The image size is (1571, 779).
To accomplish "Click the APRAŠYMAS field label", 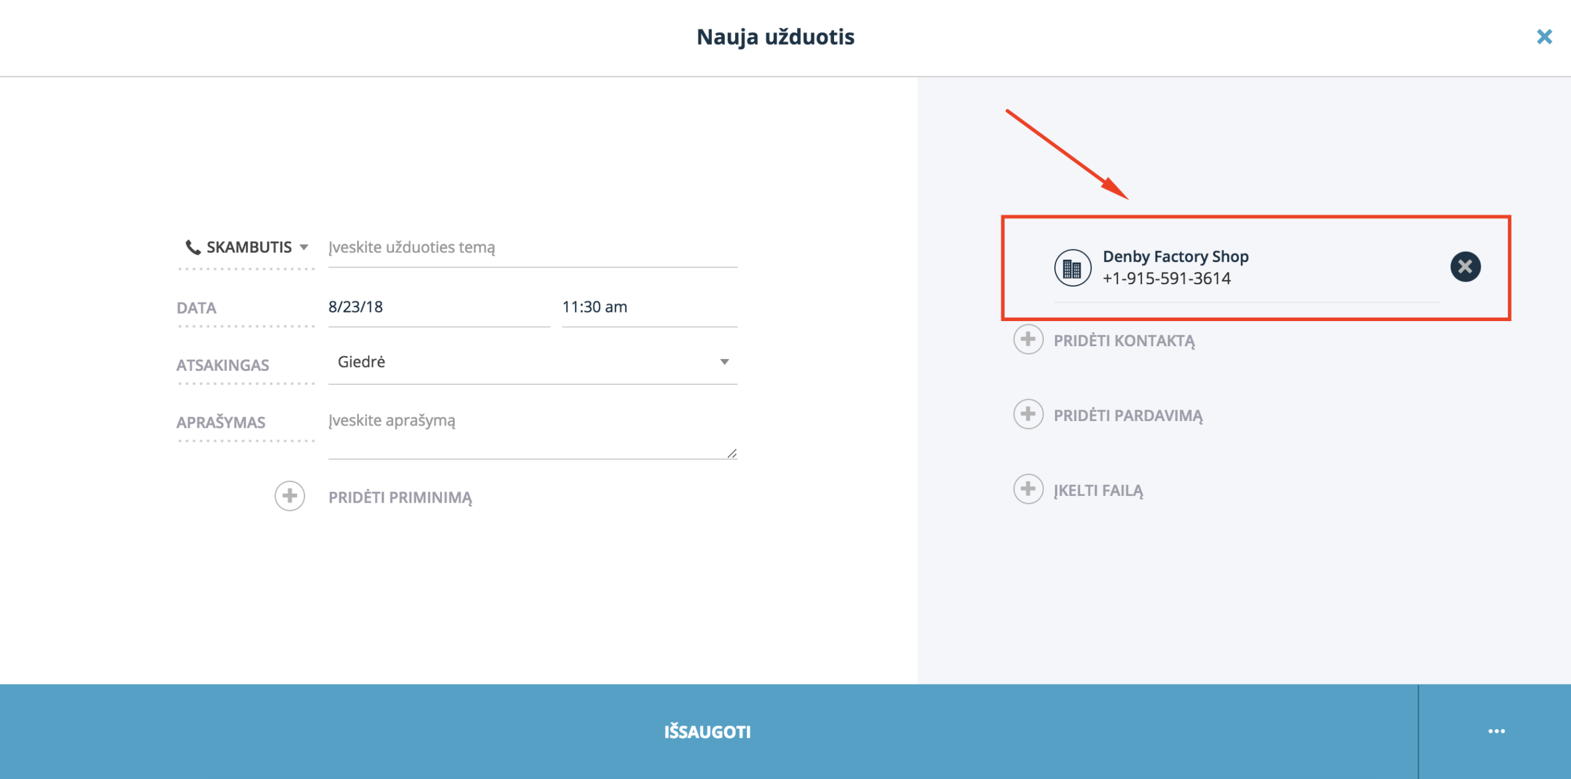I will [x=221, y=422].
